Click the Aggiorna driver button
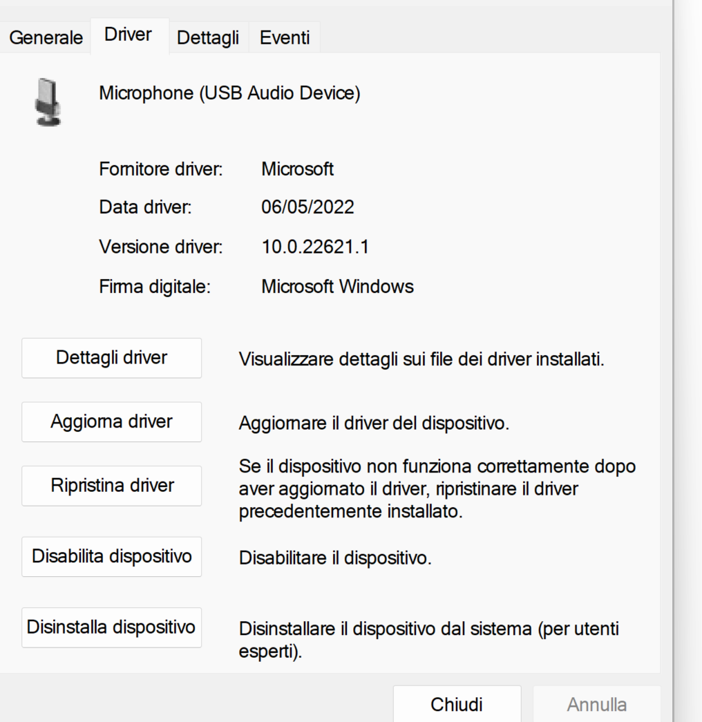Screen dimensions: 702x722 [111, 421]
